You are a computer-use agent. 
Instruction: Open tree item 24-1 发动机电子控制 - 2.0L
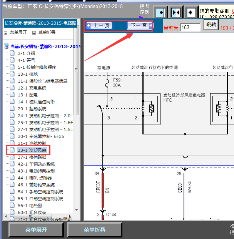tap(45, 116)
